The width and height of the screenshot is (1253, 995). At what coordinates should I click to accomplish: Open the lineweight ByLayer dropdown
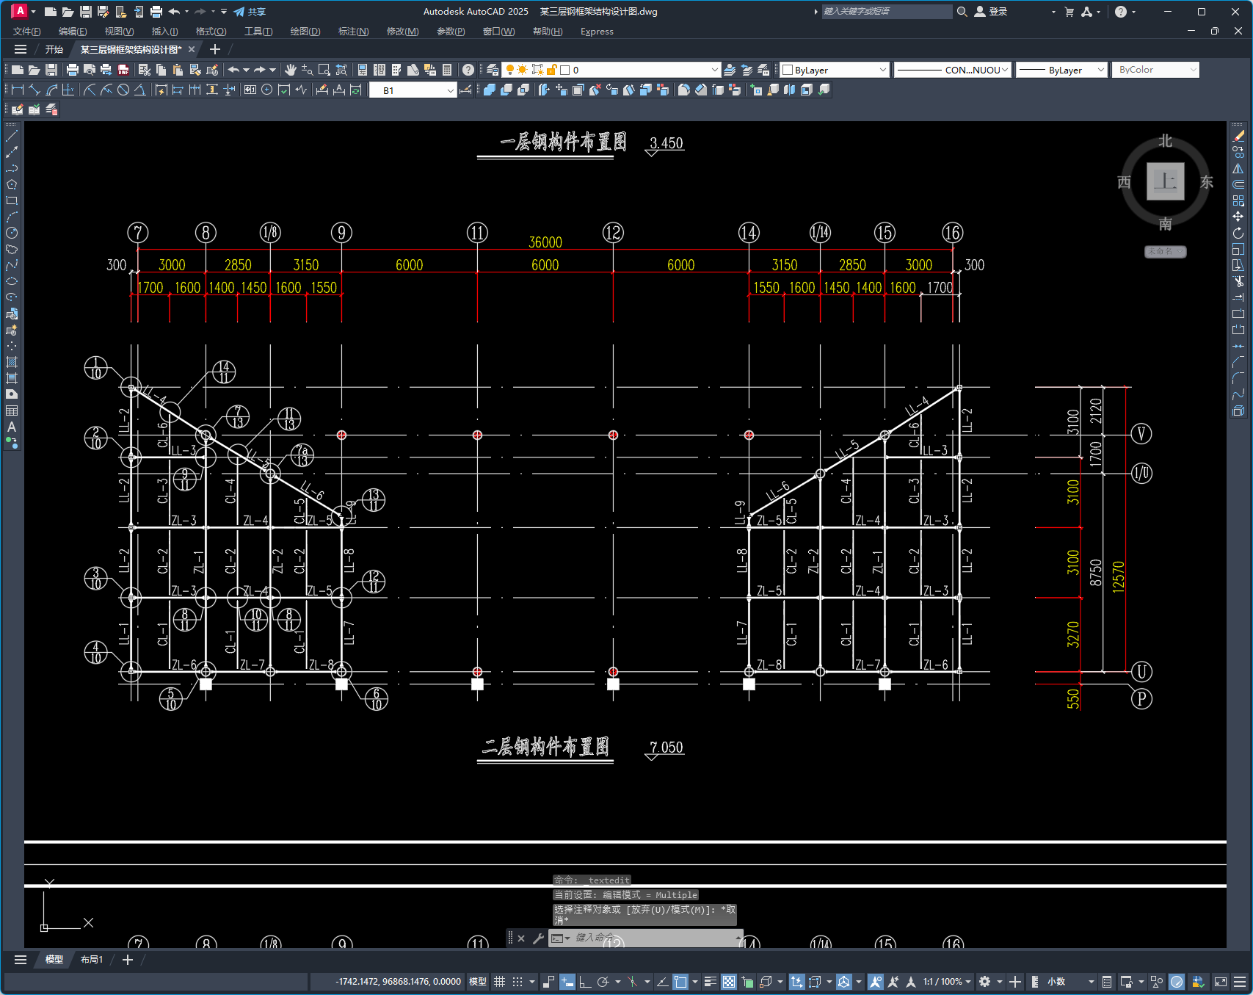click(1061, 70)
